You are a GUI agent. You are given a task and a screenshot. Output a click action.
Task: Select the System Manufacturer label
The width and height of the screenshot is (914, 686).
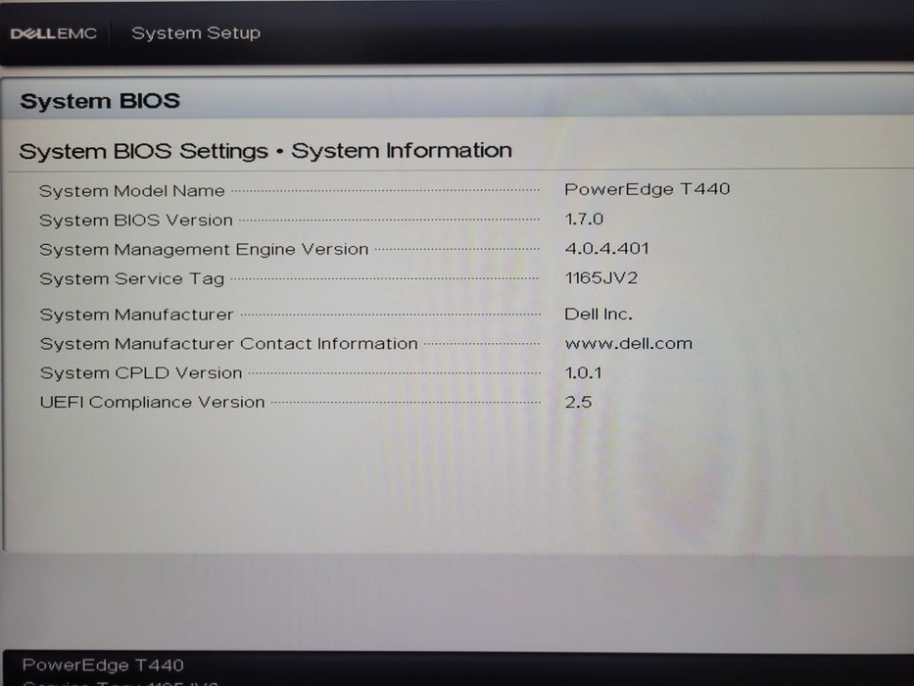tap(136, 315)
